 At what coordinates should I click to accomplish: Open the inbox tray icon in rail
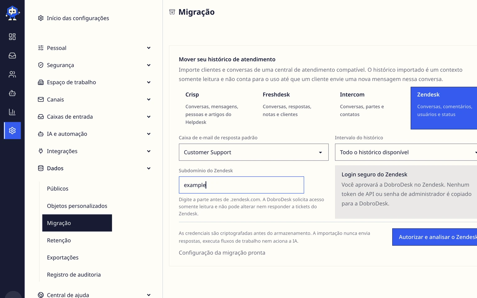pyautogui.click(x=12, y=56)
